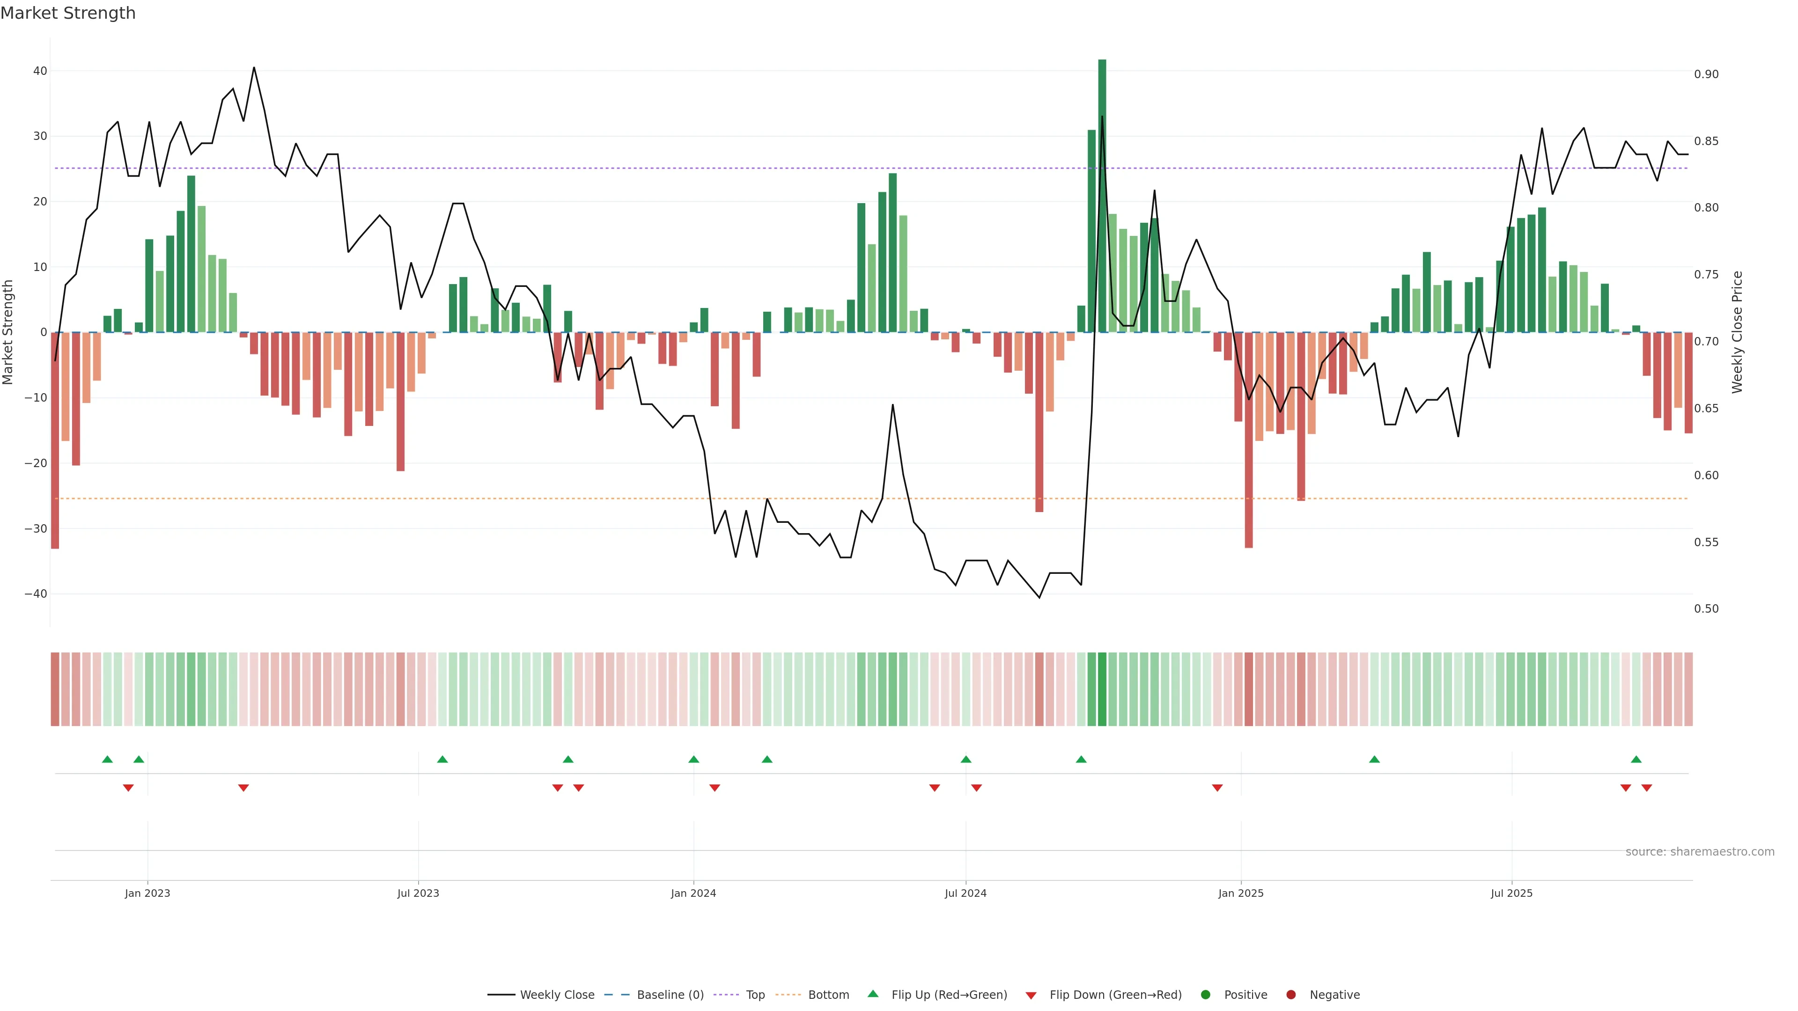
Task: Click Positive green circle legend icon
Action: [x=1205, y=994]
